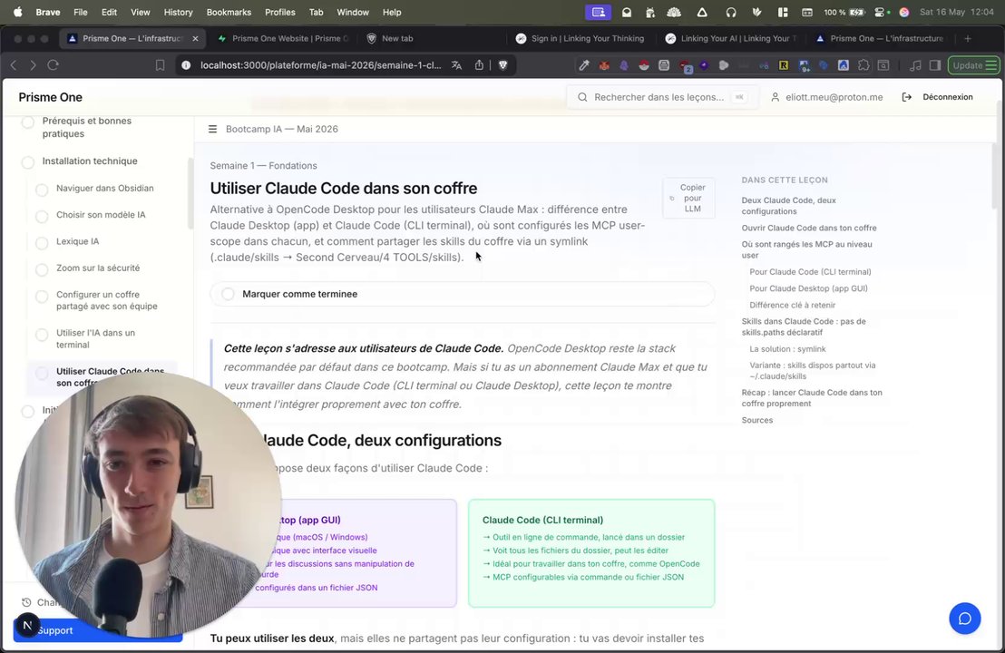Open the MetaMask fox extension
Viewport: 1005px width, 653px height.
click(x=604, y=65)
